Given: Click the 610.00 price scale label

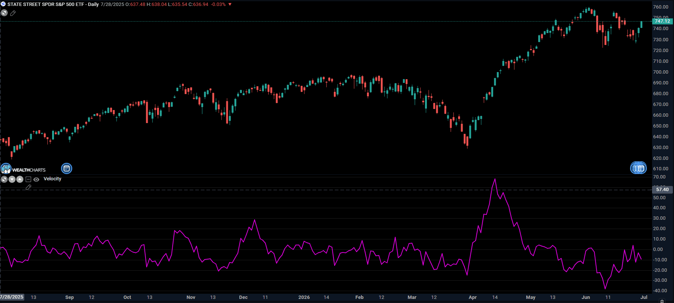Looking at the screenshot, I should 661,169.
